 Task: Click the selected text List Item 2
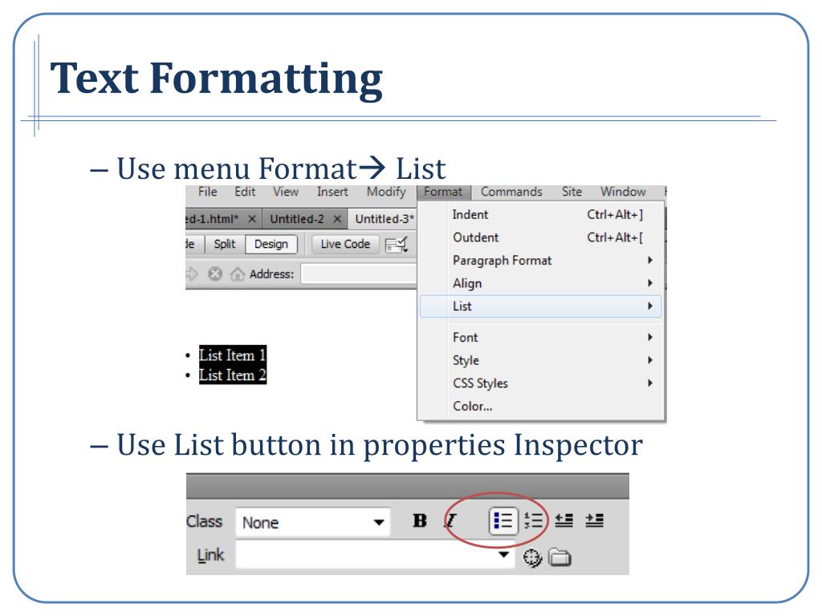pyautogui.click(x=233, y=375)
